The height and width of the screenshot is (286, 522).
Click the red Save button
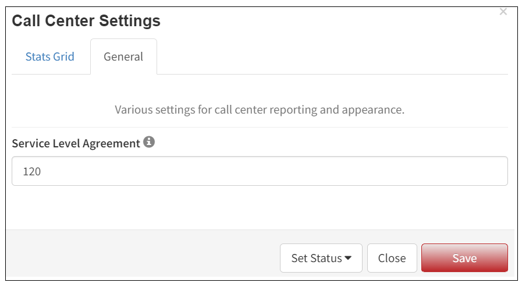coord(464,258)
